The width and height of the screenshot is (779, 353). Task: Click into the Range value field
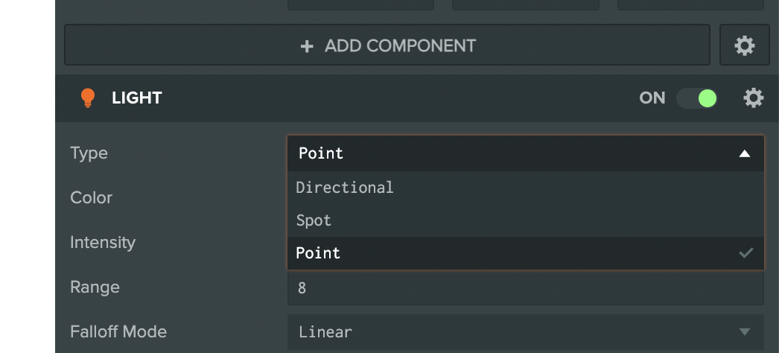525,287
